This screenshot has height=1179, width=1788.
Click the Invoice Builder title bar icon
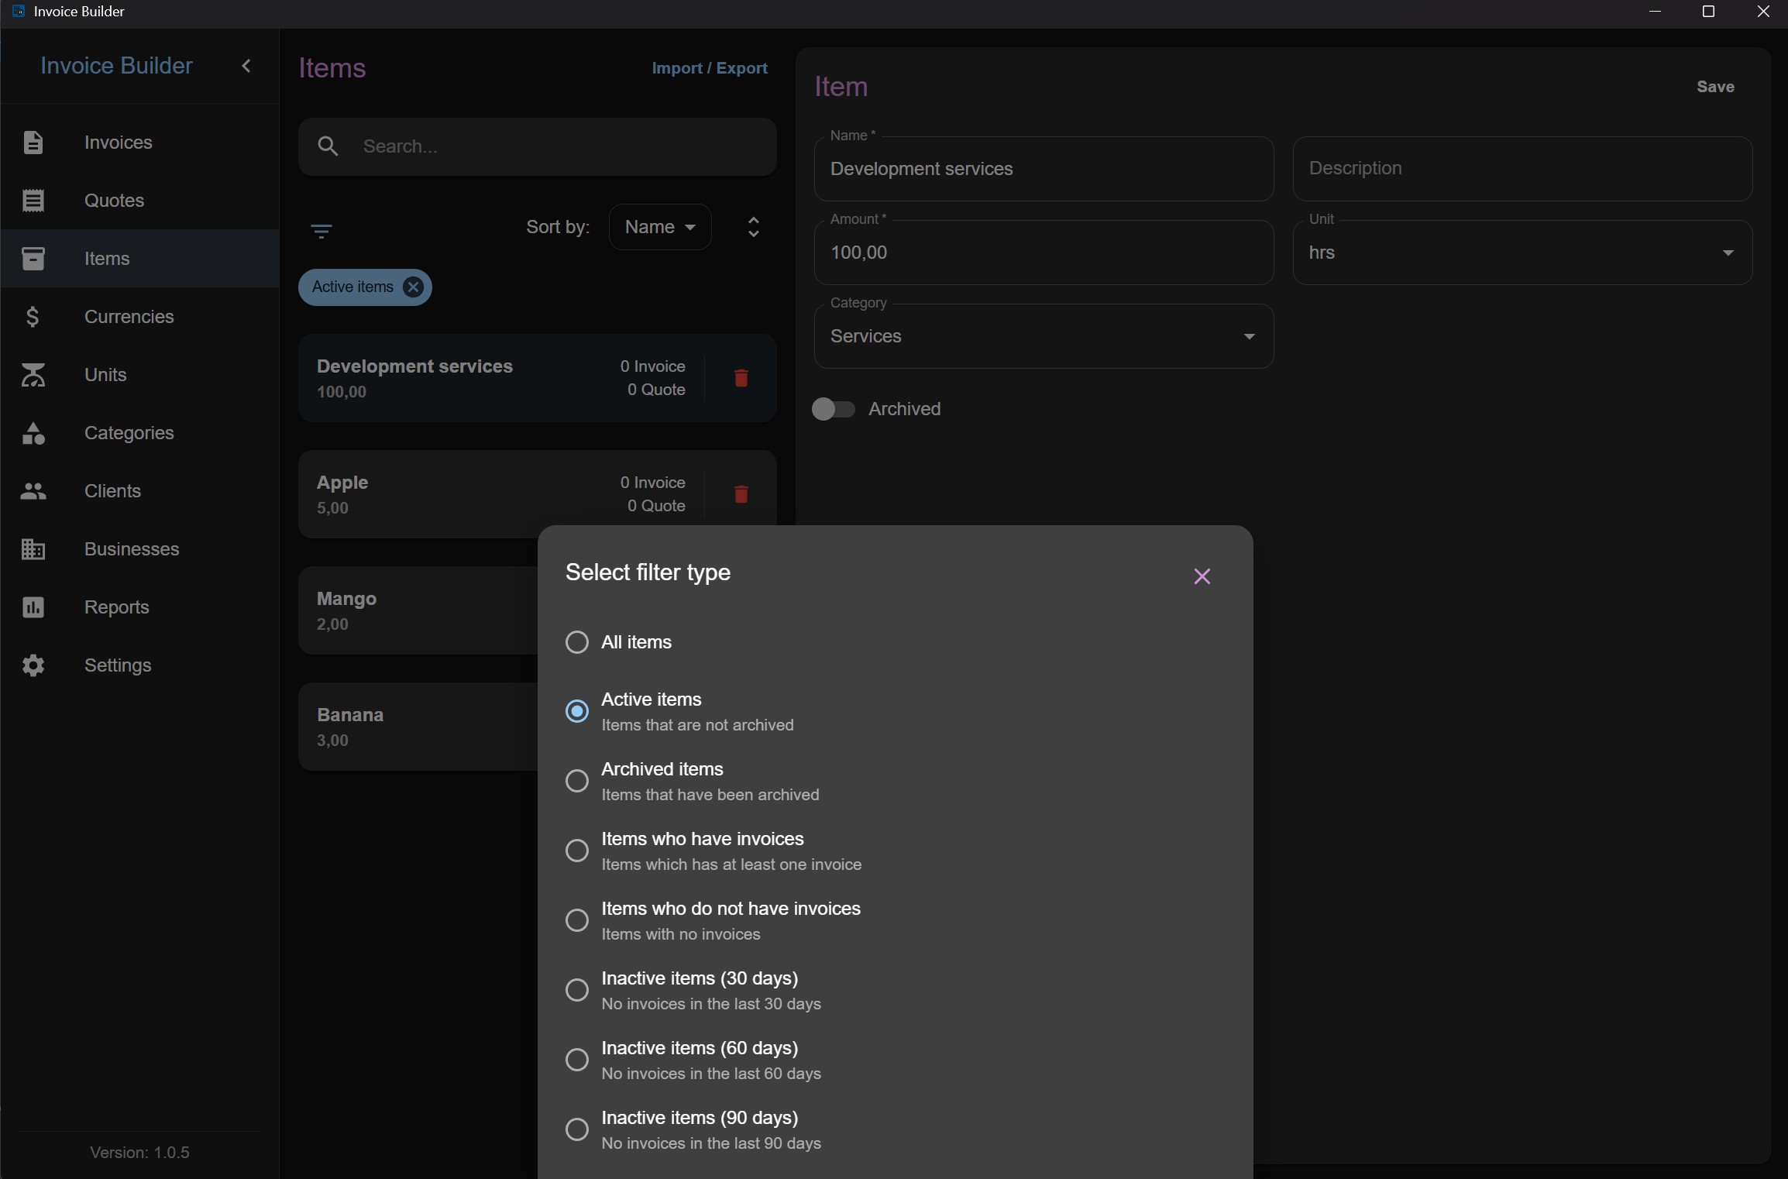click(19, 12)
